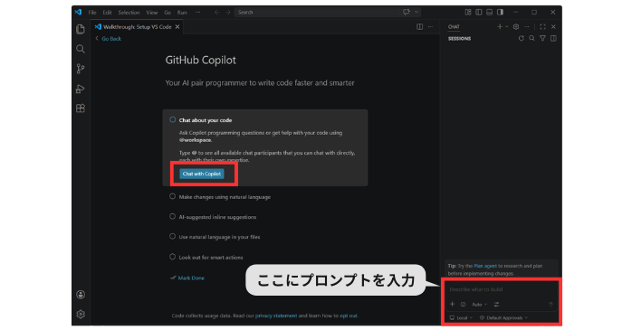632x330 pixels.
Task: Expand the new chat dropdown arrow
Action: (507, 26)
